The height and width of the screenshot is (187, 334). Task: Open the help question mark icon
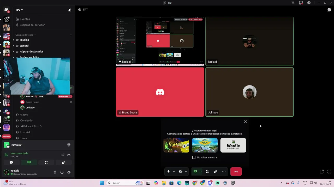click(309, 3)
